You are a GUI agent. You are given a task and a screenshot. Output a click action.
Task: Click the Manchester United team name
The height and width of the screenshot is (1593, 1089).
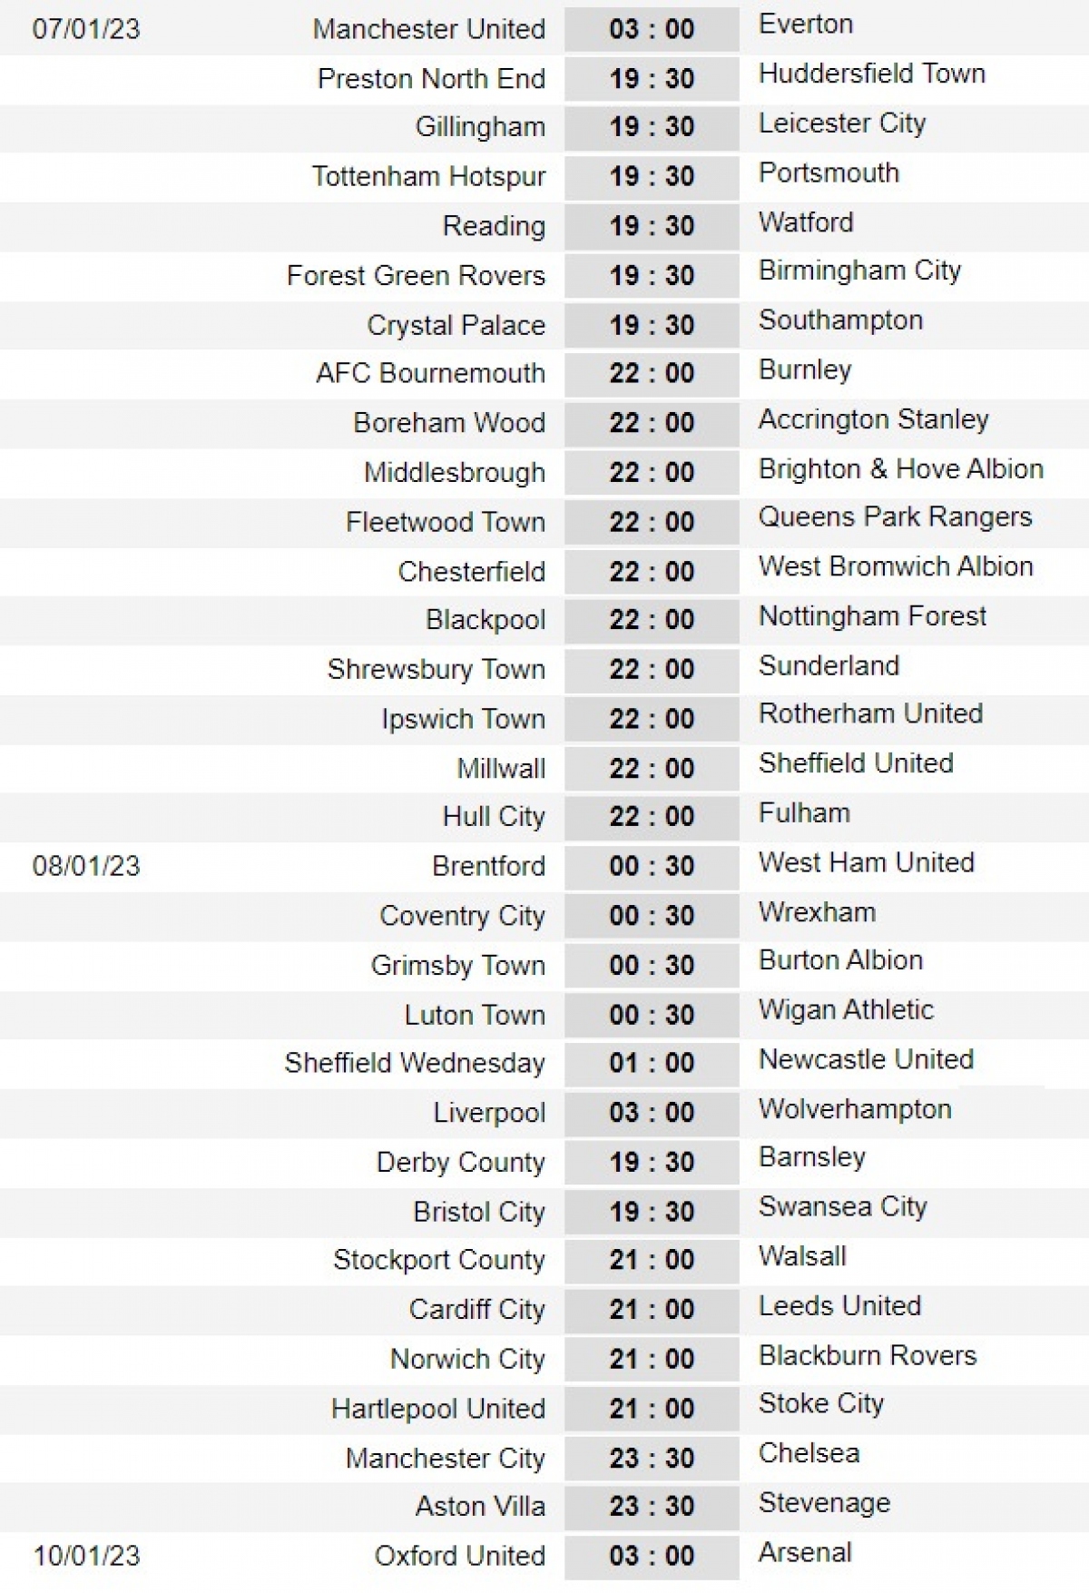tap(428, 29)
